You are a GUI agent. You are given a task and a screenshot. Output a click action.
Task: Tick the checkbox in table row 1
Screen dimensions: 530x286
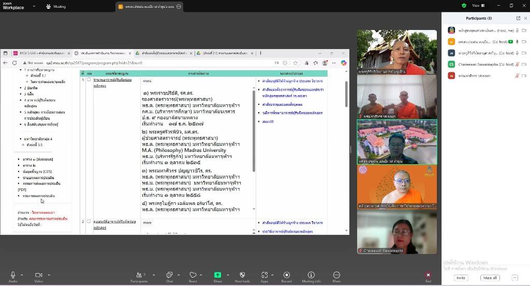pos(89,80)
